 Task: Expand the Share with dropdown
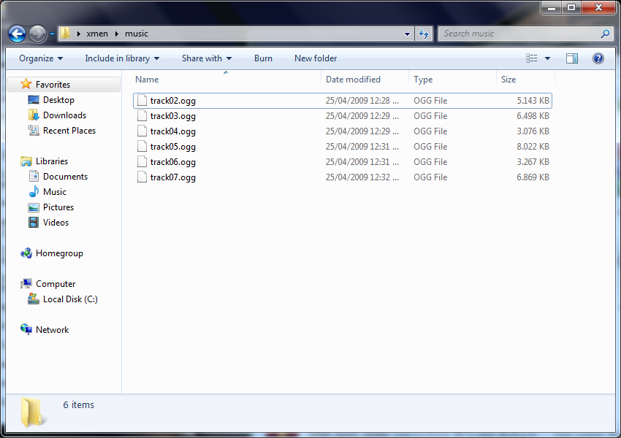(x=207, y=58)
